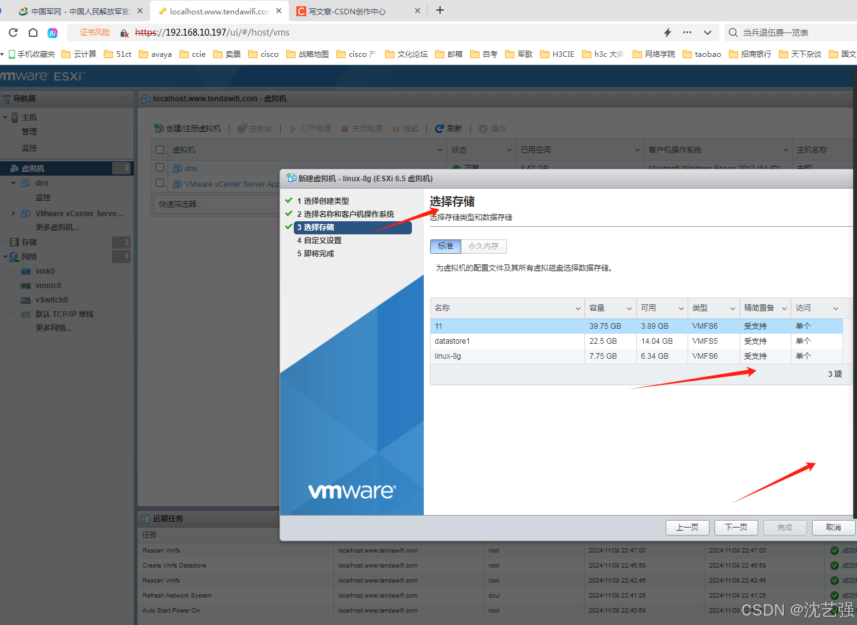
Task: Collapse the 网络 tree node
Action: click(6, 257)
